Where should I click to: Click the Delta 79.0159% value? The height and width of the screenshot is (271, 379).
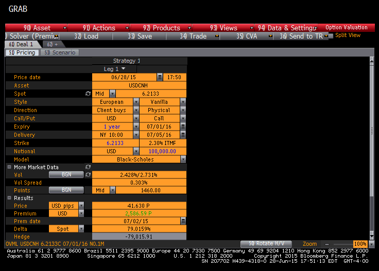(x=139, y=229)
